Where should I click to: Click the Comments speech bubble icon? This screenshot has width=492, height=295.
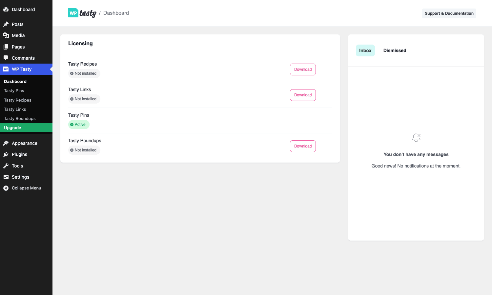click(6, 58)
